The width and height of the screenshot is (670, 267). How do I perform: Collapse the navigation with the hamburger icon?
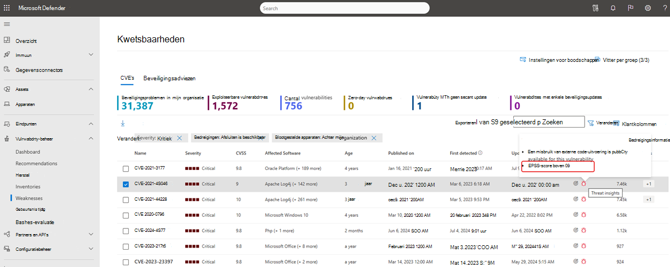pos(7,24)
